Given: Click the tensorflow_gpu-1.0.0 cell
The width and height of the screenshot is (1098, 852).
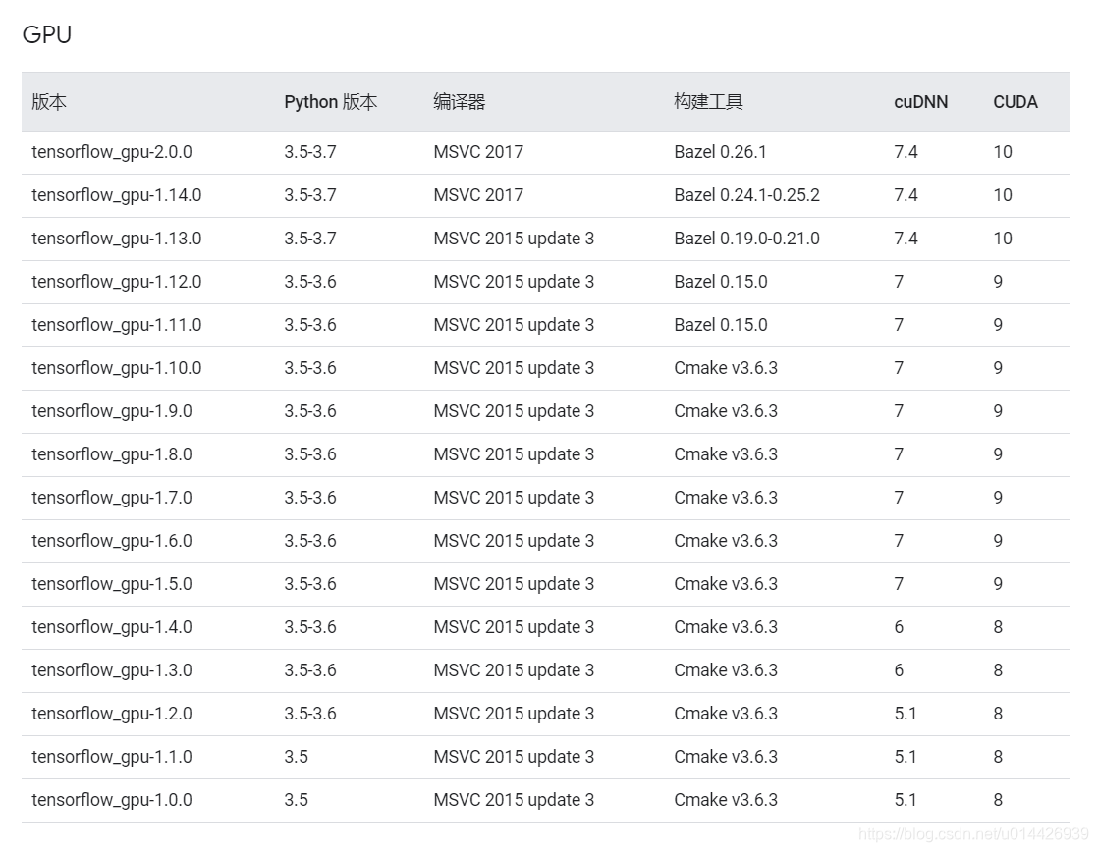Looking at the screenshot, I should coord(112,800).
